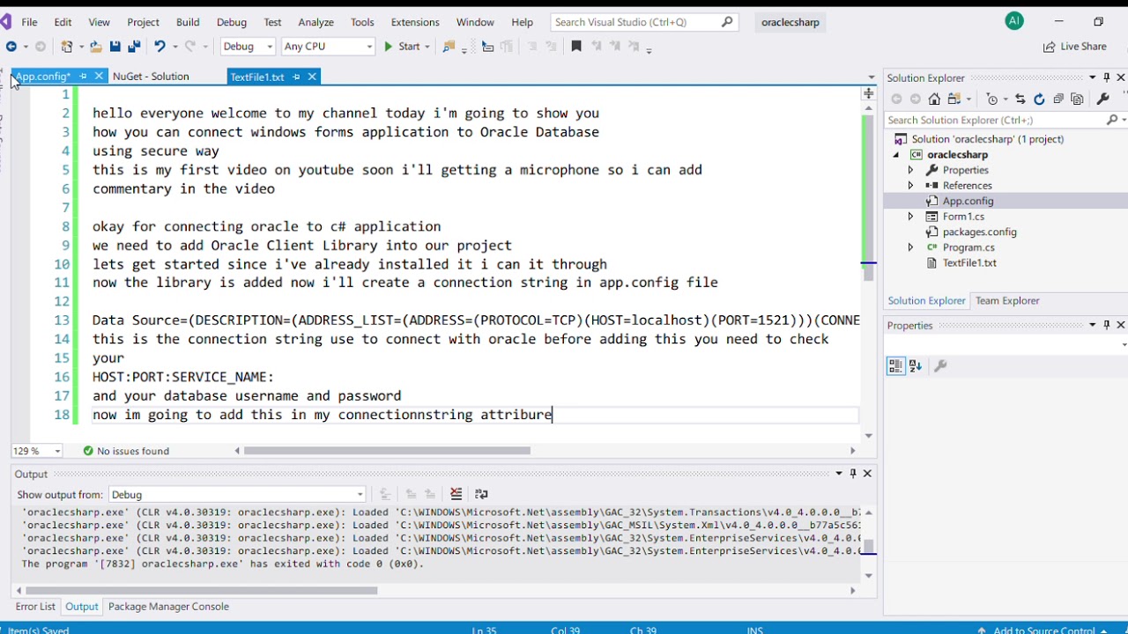Viewport: 1128px width, 634px height.
Task: Click the Live Share button
Action: click(1074, 47)
